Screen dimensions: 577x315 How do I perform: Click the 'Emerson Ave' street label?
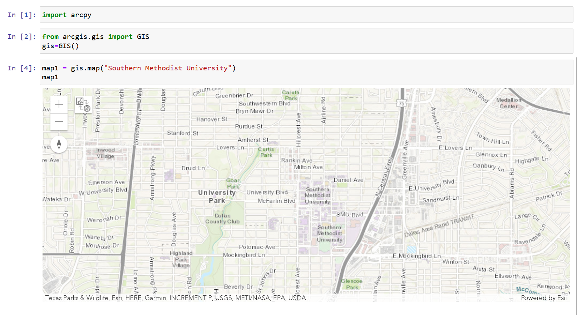point(107,182)
